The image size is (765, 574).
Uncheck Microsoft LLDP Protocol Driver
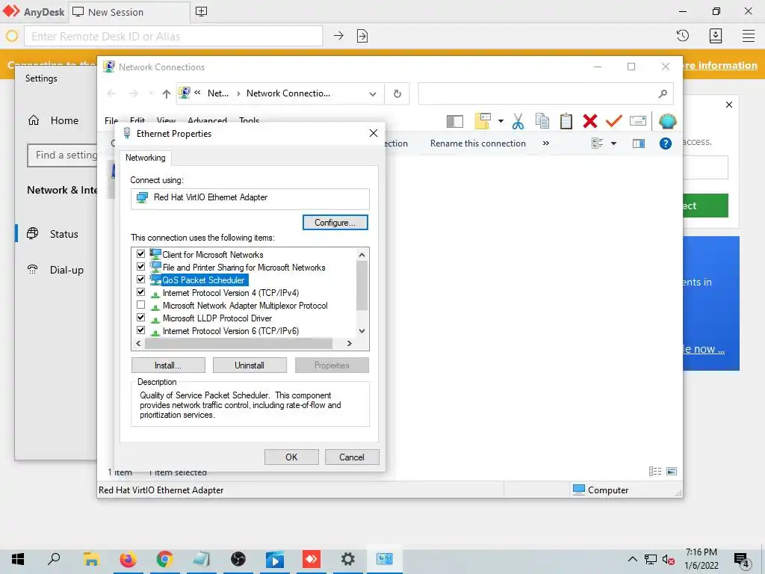pos(140,317)
